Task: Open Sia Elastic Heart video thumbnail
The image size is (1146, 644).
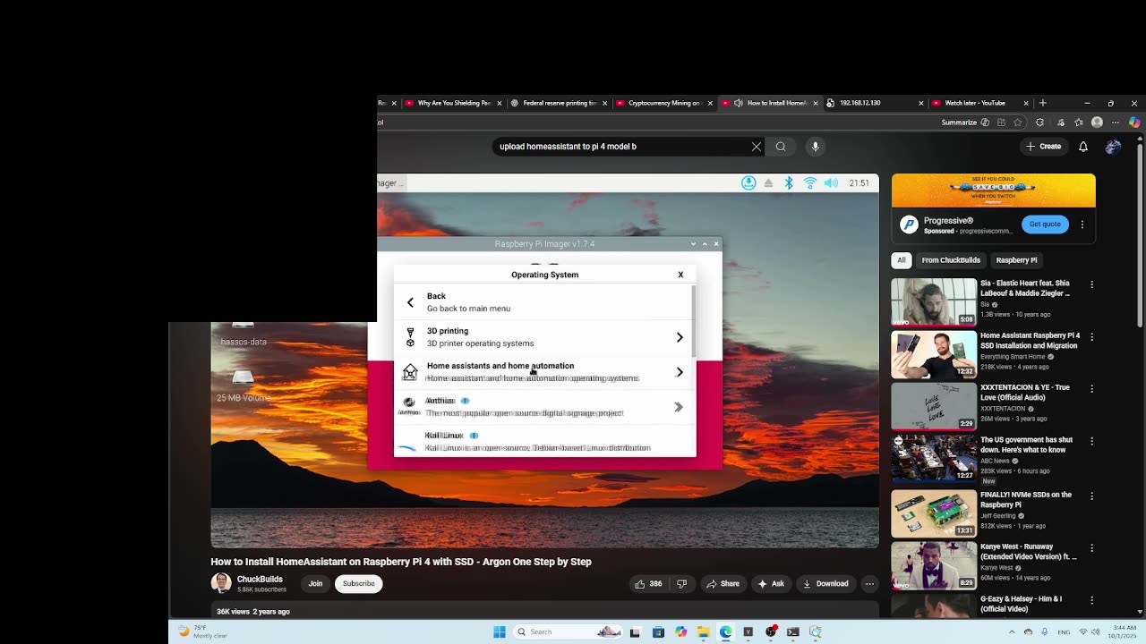Action: 933,301
